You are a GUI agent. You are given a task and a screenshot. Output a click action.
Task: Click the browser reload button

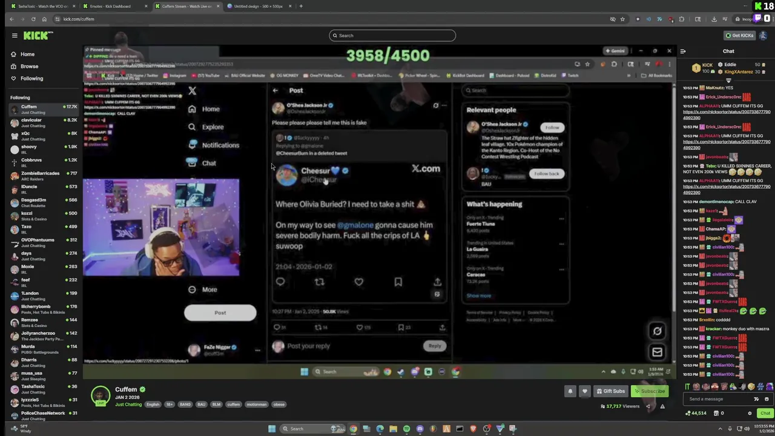[x=33, y=19]
